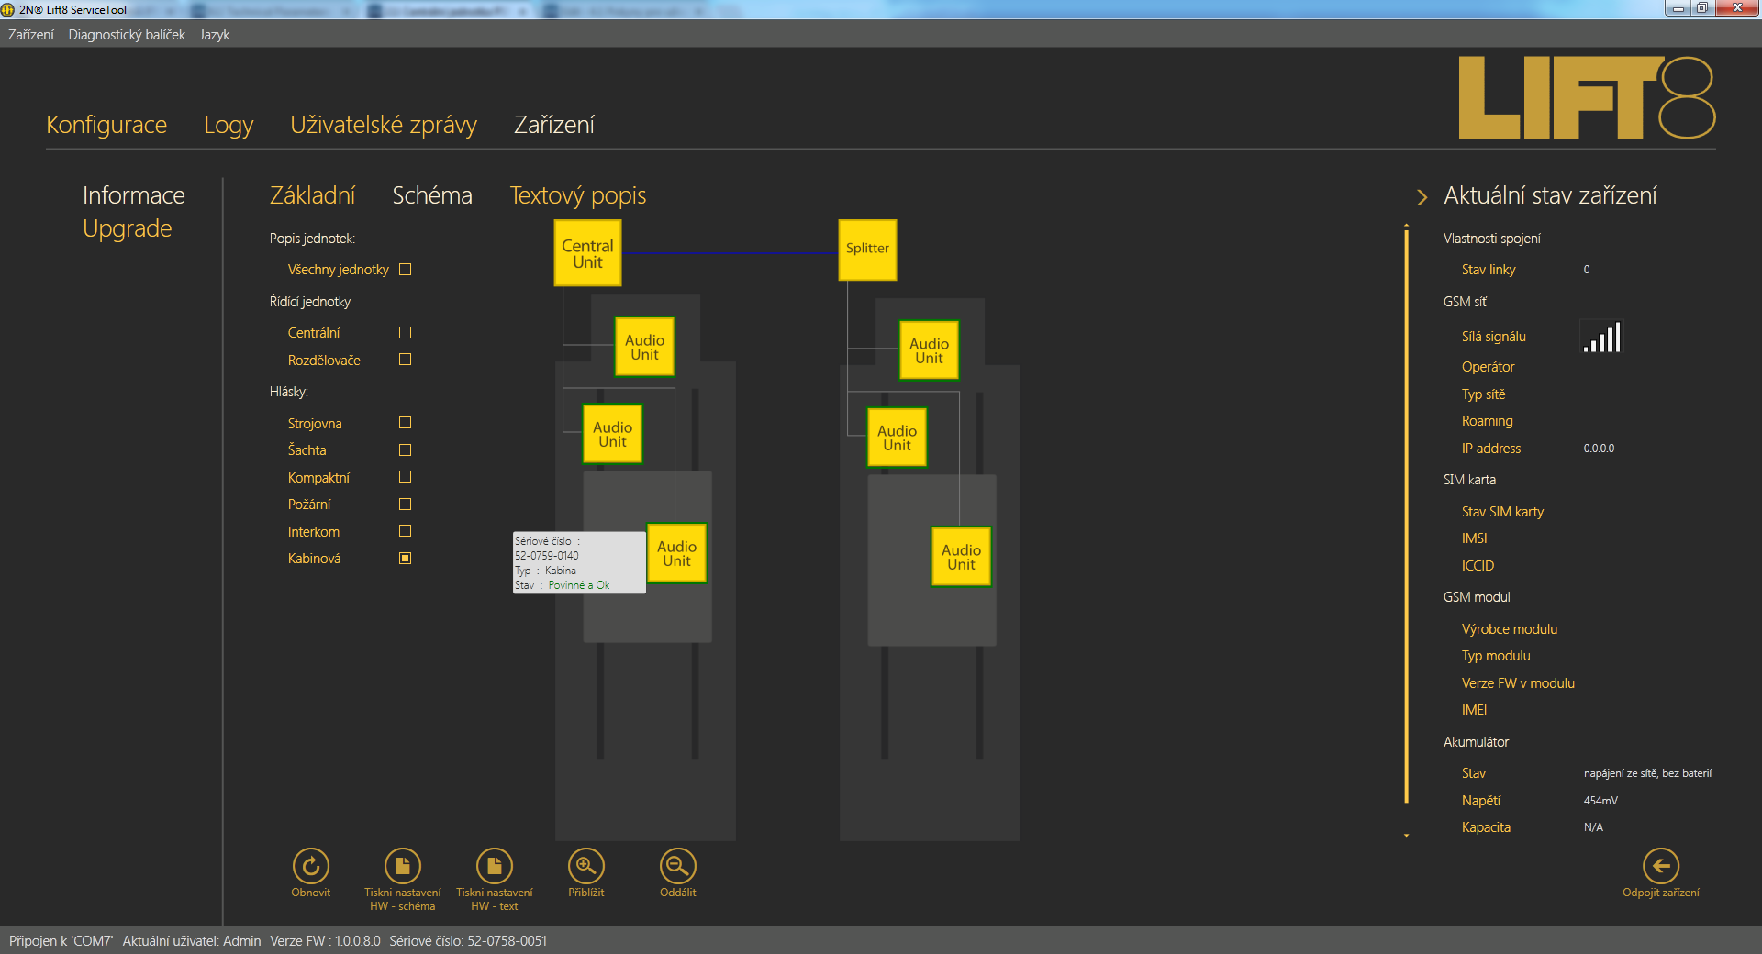Click the 2N Lift8 ServiceTool title icon
1762x954 pixels.
click(x=8, y=9)
